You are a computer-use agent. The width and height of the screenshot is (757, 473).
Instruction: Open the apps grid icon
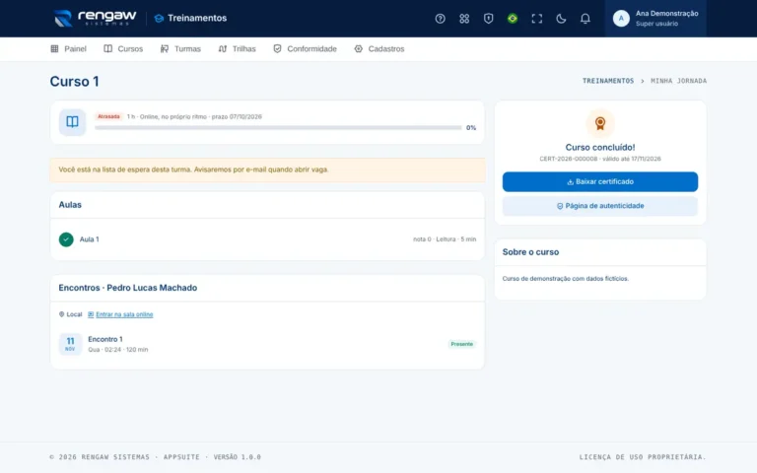point(464,19)
